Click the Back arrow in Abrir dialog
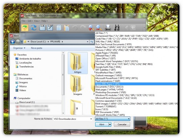This screenshot has height=138, width=183. pyautogui.click(x=13, y=42)
